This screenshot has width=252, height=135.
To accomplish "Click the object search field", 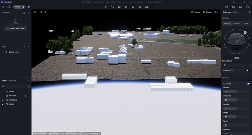I will (x=14, y=86).
